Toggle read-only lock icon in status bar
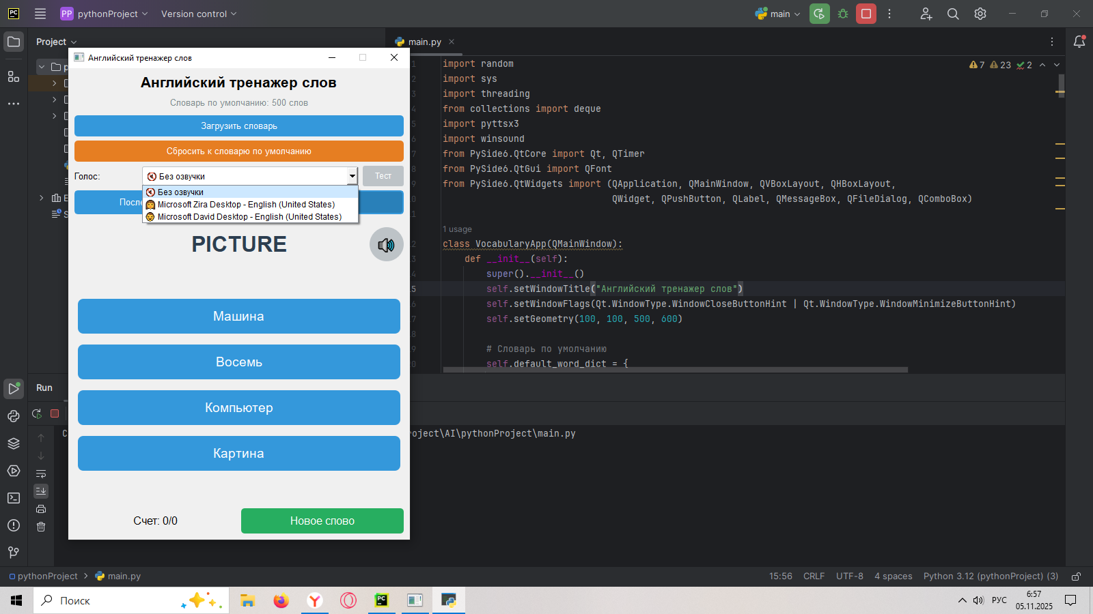The height and width of the screenshot is (614, 1093). pyautogui.click(x=1076, y=576)
